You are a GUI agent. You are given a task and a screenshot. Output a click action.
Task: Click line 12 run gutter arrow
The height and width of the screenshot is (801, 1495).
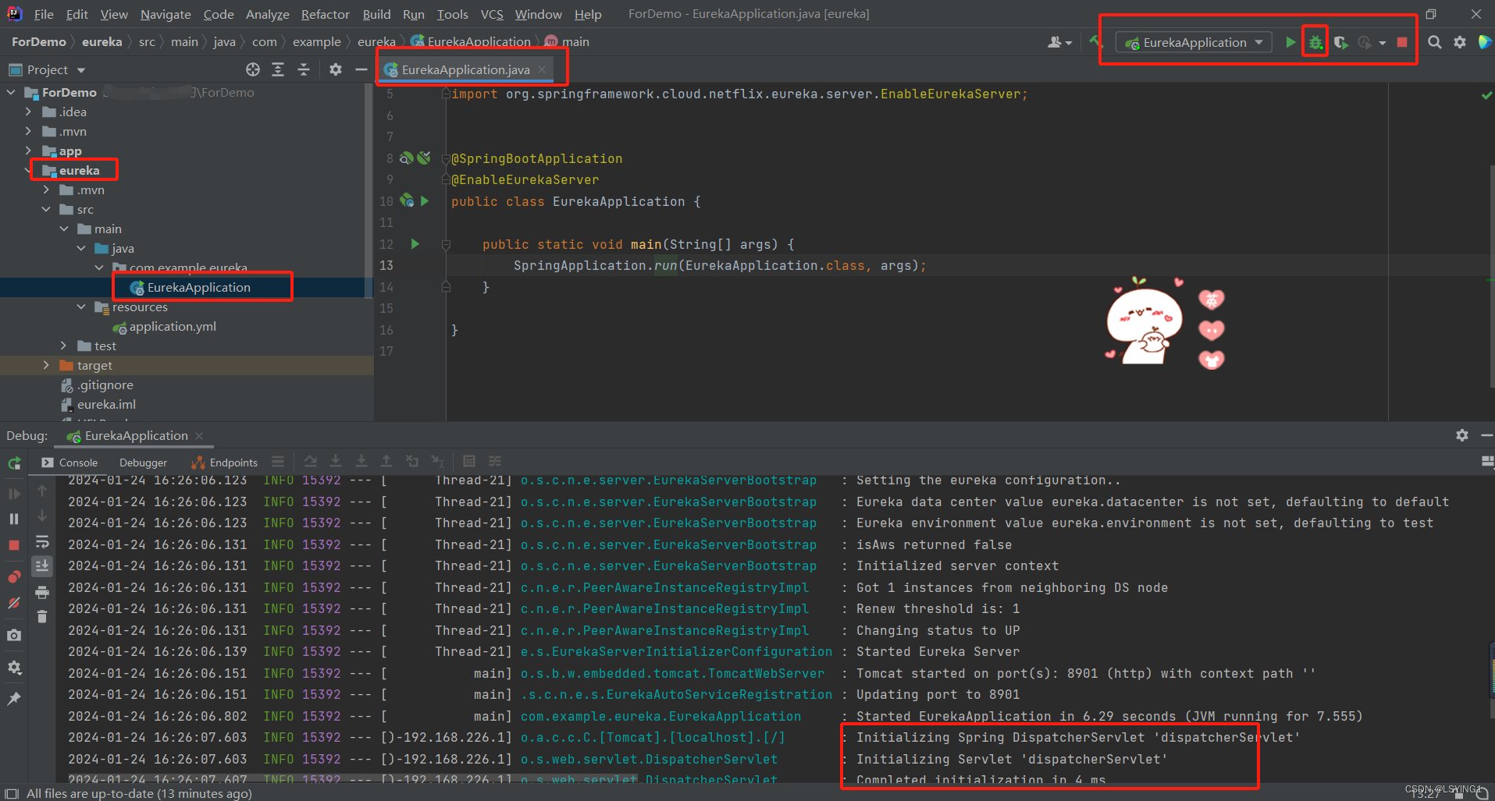click(415, 244)
